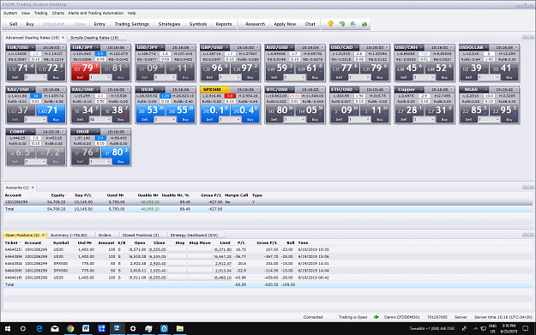536x335 pixels.
Task: Open File Explorer from the taskbar
Action: [180, 328]
